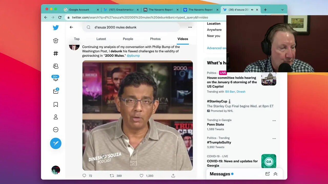Open the GA COVID-19 thumbnail

click(269, 161)
